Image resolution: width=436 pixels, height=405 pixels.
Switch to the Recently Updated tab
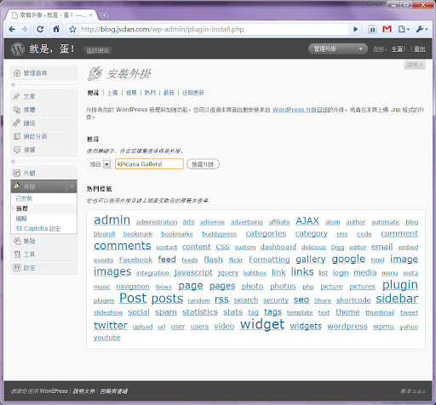(193, 93)
